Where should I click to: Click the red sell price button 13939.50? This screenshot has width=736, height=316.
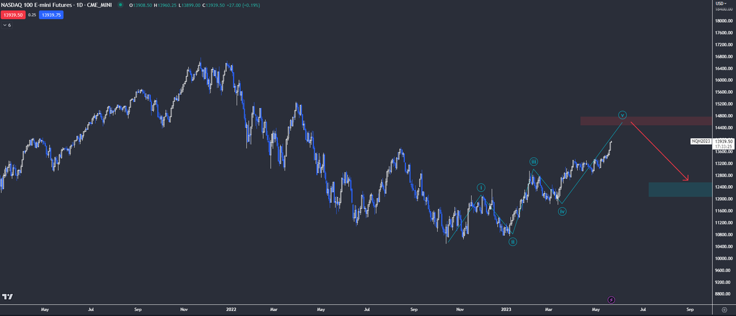[x=13, y=15]
